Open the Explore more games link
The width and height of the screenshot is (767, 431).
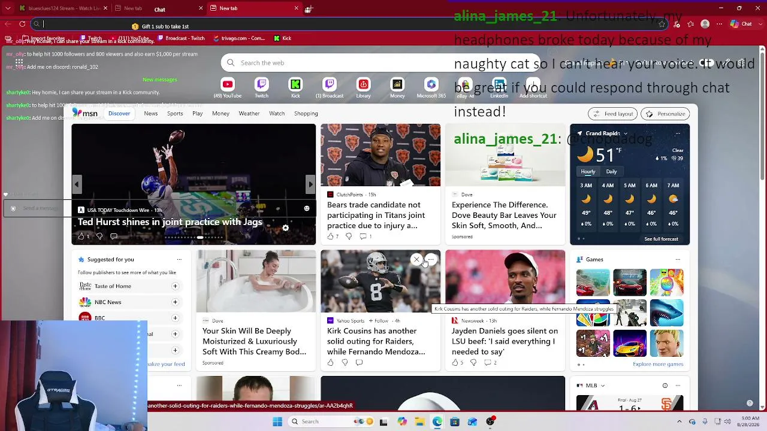coord(658,364)
